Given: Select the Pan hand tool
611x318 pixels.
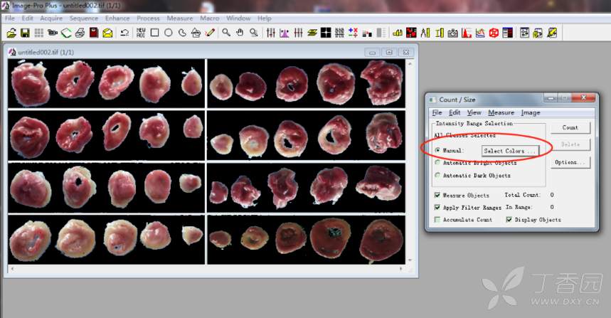Looking at the screenshot, I should pyautogui.click(x=240, y=33).
